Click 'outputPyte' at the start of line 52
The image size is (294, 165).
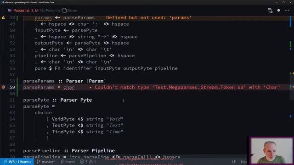pos(49,43)
